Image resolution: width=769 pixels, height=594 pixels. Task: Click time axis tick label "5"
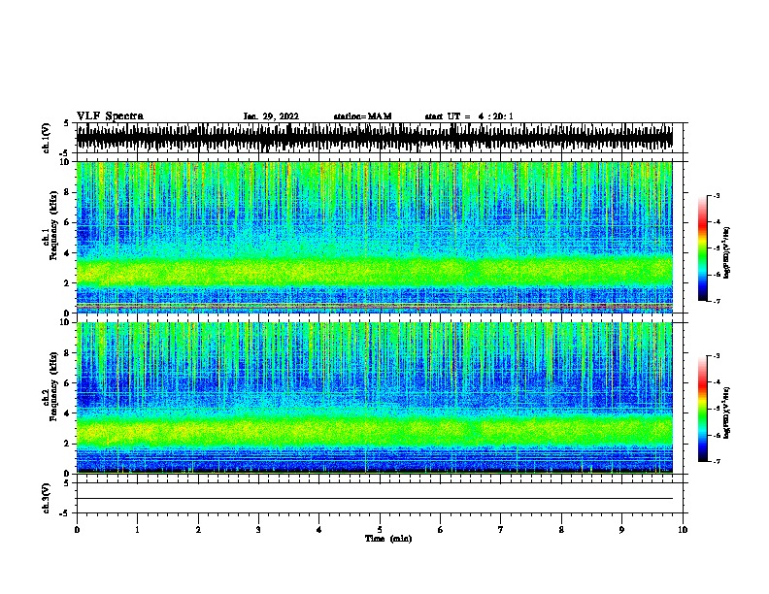pyautogui.click(x=380, y=530)
